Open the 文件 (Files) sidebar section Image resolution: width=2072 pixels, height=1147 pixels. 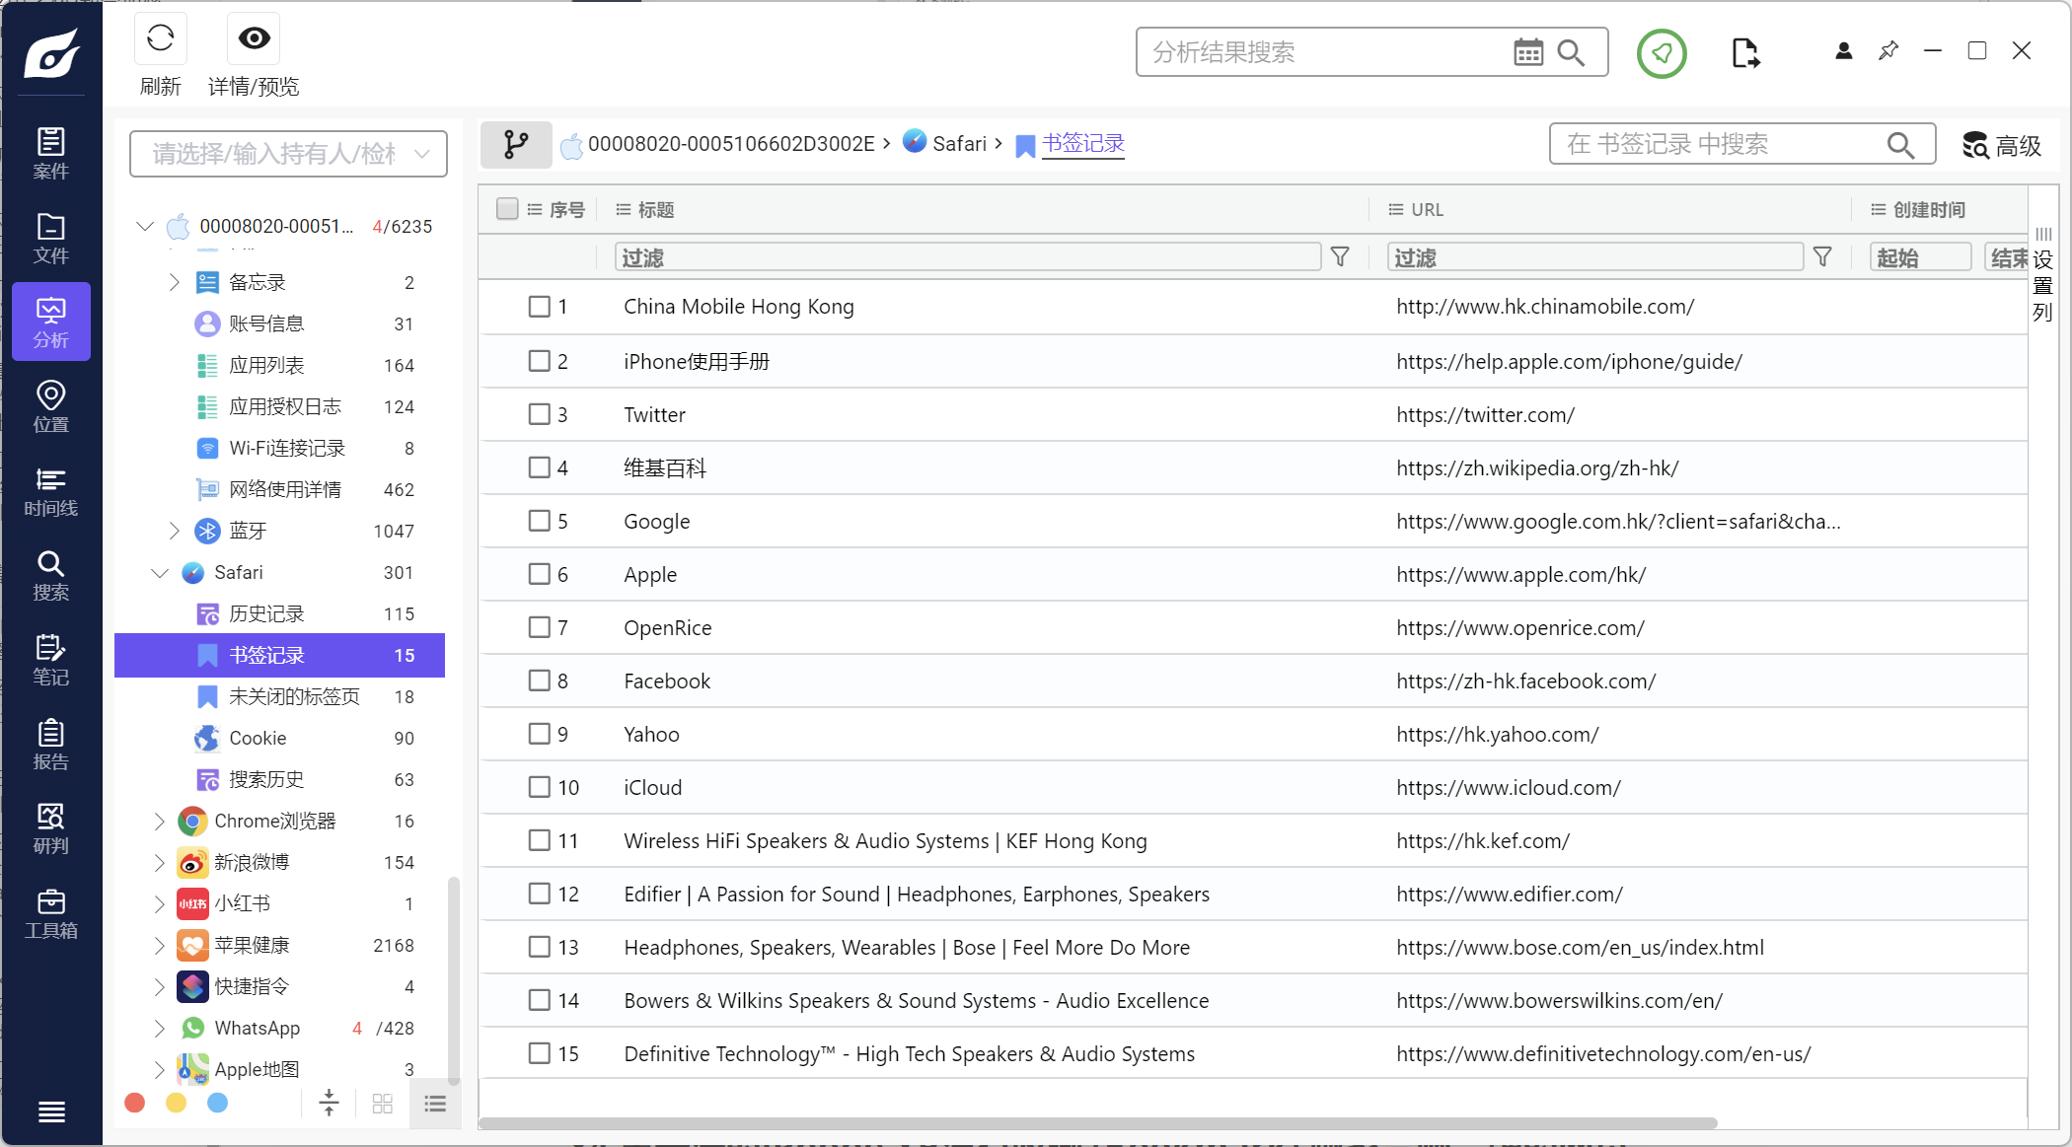pos(51,239)
